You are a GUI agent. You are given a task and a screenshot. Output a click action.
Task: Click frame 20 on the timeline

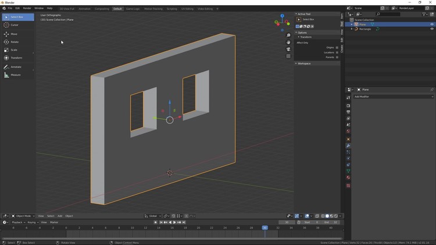(198, 228)
